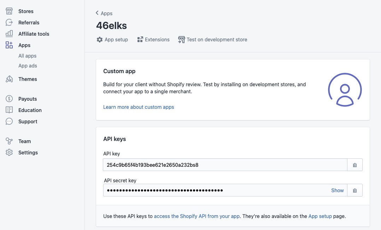381x230 pixels.
Task: Go back to Apps using chevron
Action: (97, 13)
